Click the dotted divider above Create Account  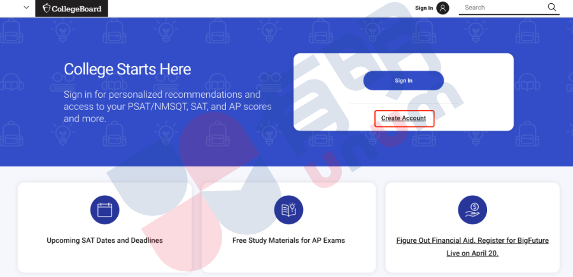click(404, 103)
